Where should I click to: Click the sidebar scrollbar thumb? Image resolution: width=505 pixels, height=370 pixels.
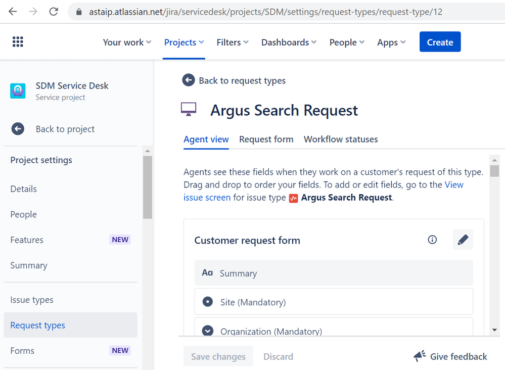pyautogui.click(x=148, y=188)
